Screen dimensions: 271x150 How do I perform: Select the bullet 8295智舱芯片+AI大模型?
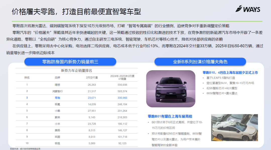click(222, 88)
